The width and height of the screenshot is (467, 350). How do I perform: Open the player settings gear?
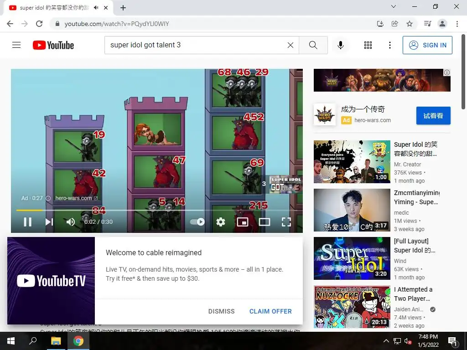[221, 222]
